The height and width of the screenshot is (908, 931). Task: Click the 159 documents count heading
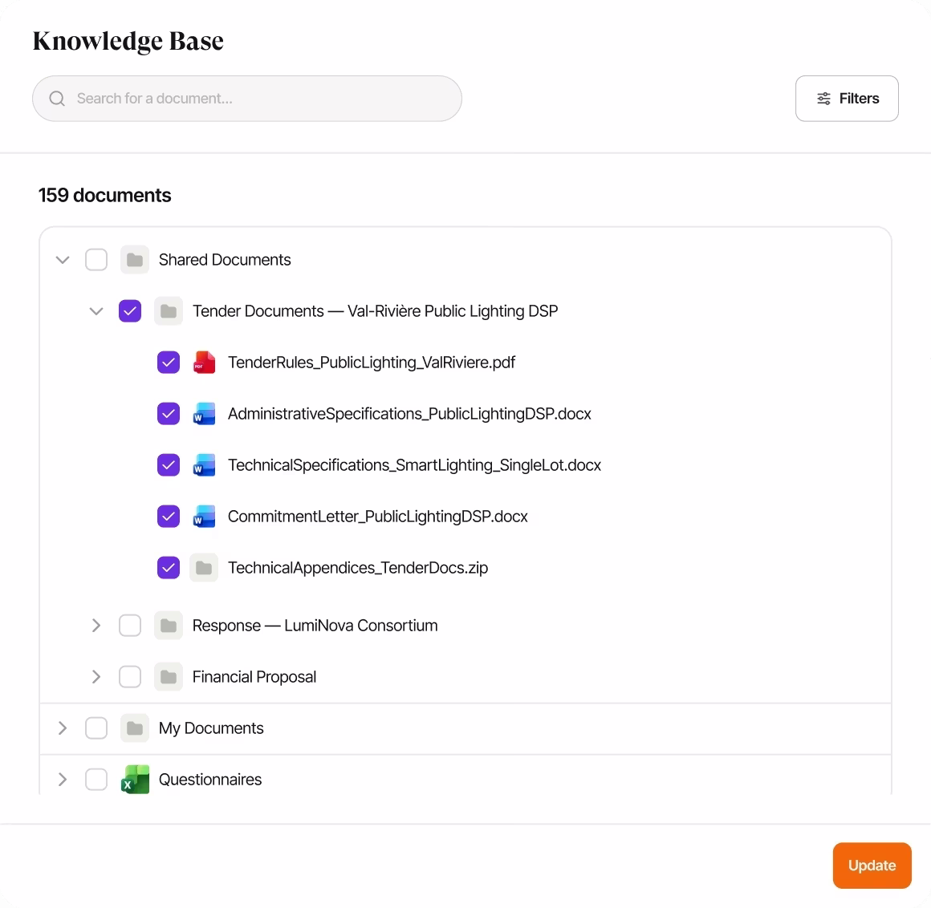(x=105, y=195)
